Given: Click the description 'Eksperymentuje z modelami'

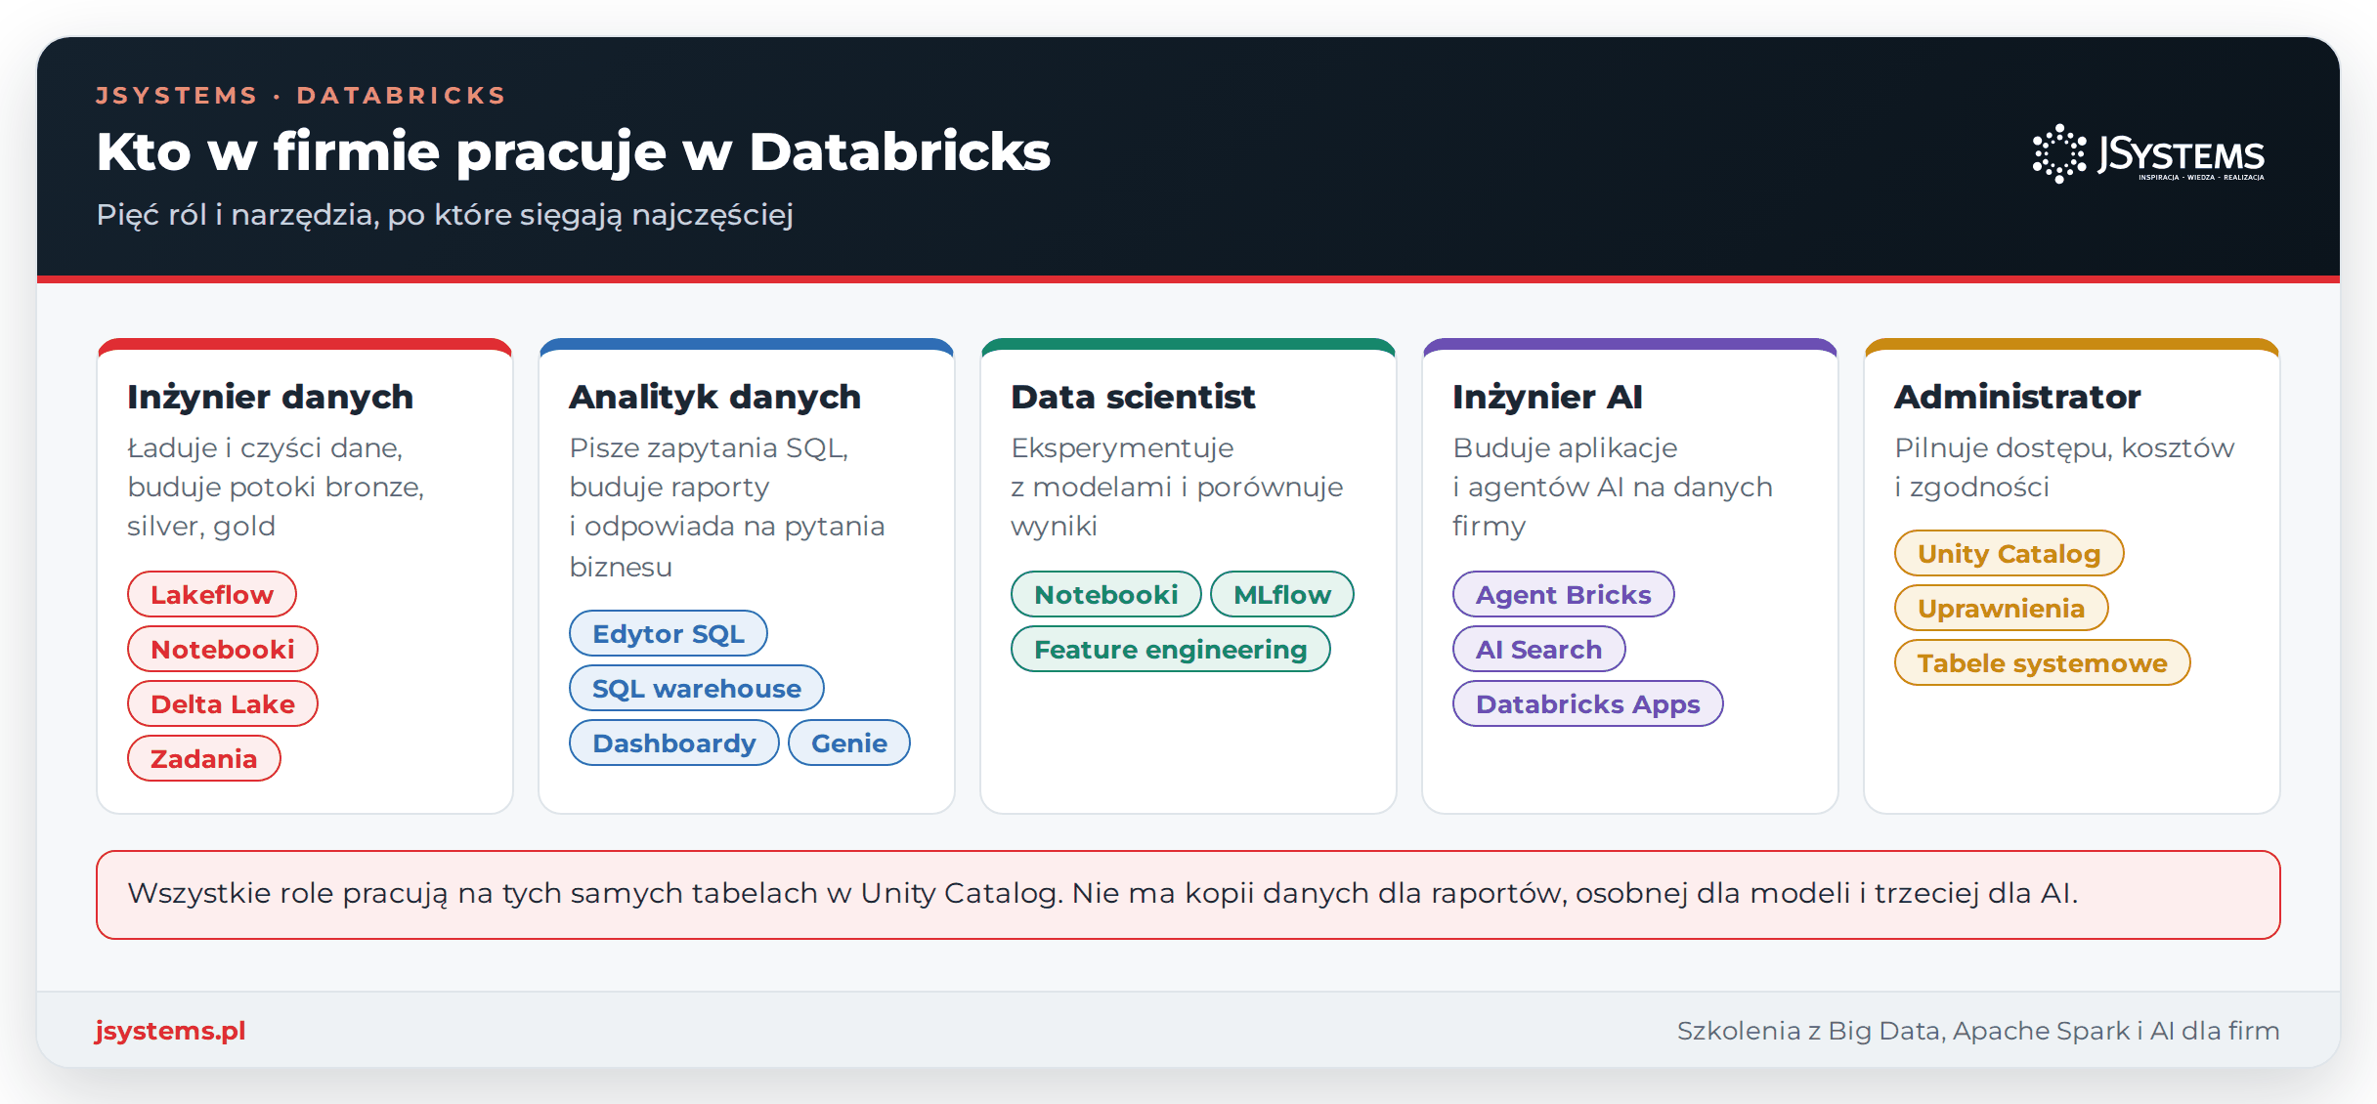Looking at the screenshot, I should 1177,487.
